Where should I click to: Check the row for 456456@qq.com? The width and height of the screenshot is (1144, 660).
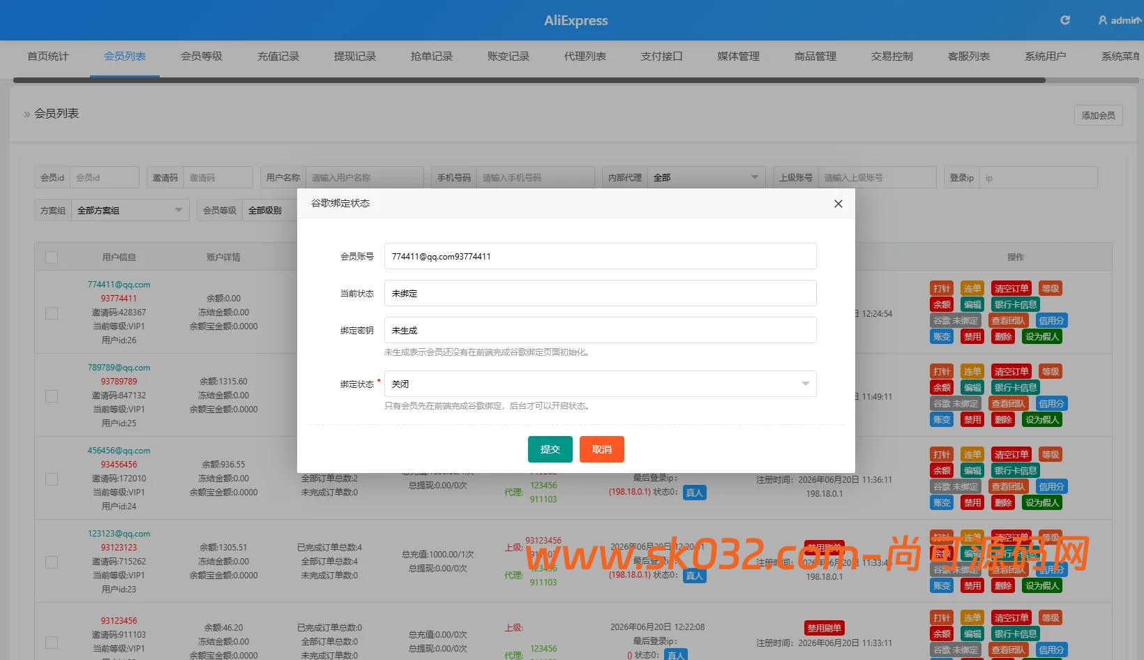click(x=52, y=479)
